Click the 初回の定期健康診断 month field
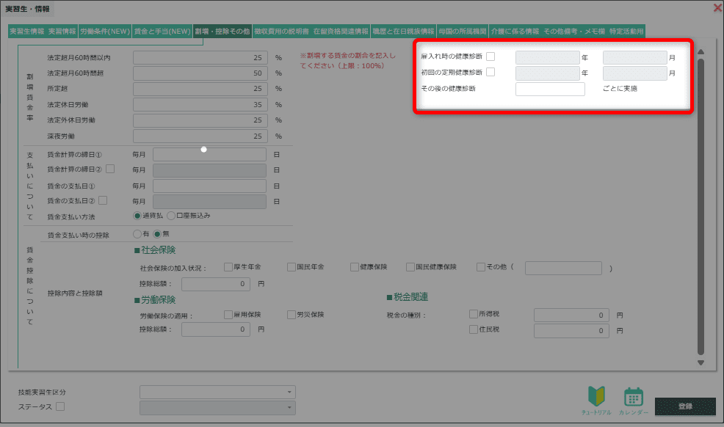 pos(635,73)
